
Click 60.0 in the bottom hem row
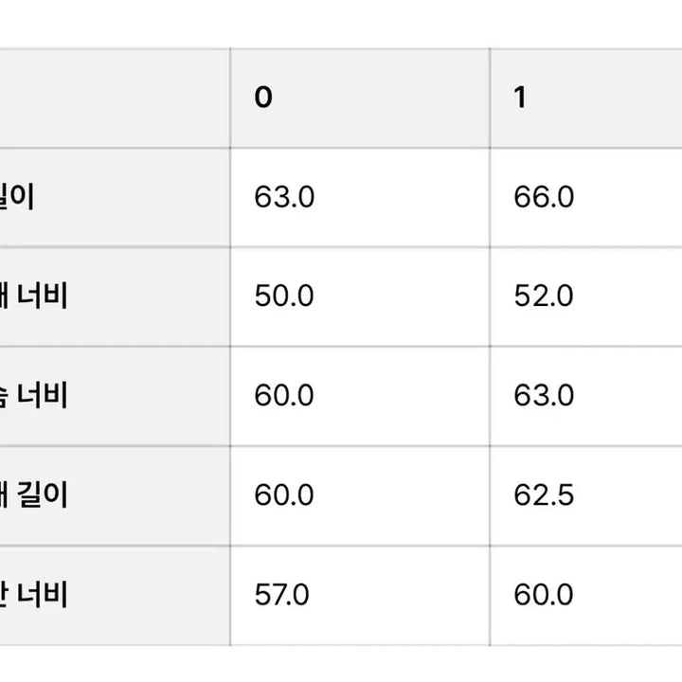[x=544, y=595]
